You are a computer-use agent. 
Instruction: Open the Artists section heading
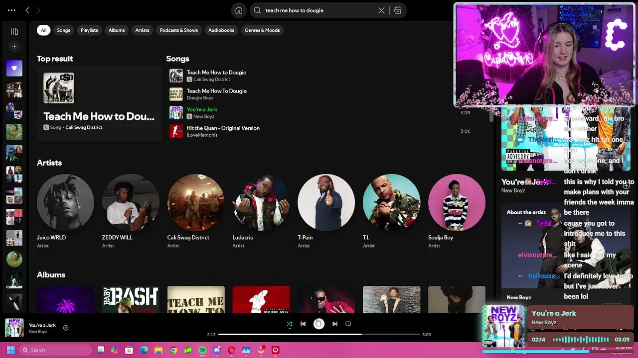click(49, 163)
